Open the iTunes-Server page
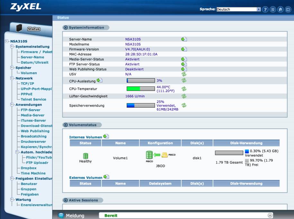Image resolution: width=294 pixels, height=219 pixels. [x=33, y=120]
